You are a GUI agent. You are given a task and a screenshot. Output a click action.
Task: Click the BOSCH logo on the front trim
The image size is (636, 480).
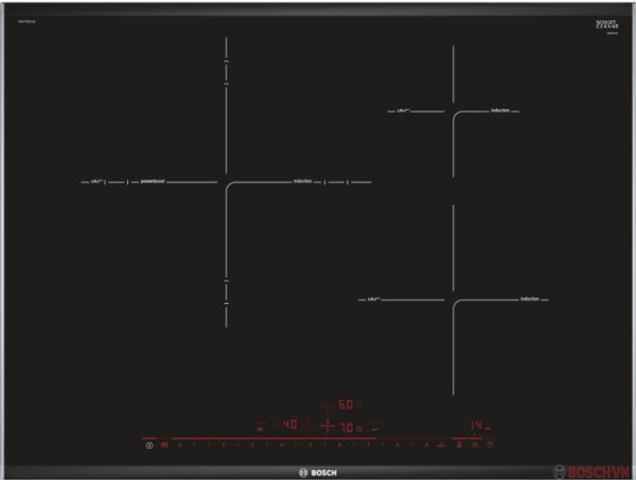(x=318, y=473)
